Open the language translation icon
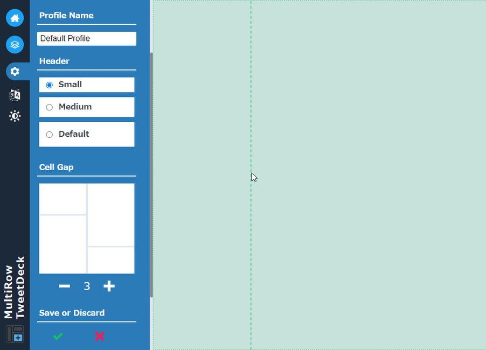486x350 pixels. tap(15, 95)
